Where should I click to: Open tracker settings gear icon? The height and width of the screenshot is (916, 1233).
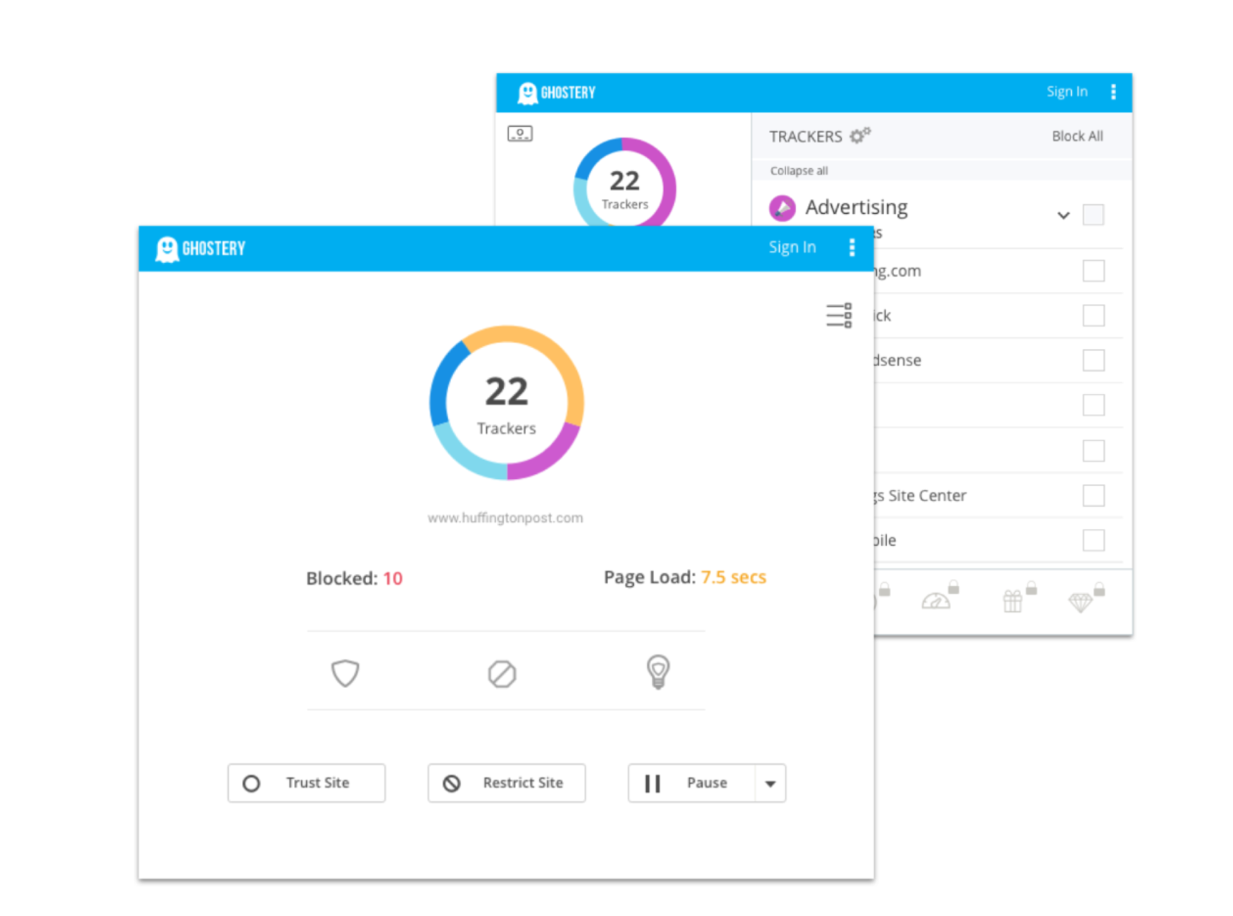[859, 135]
